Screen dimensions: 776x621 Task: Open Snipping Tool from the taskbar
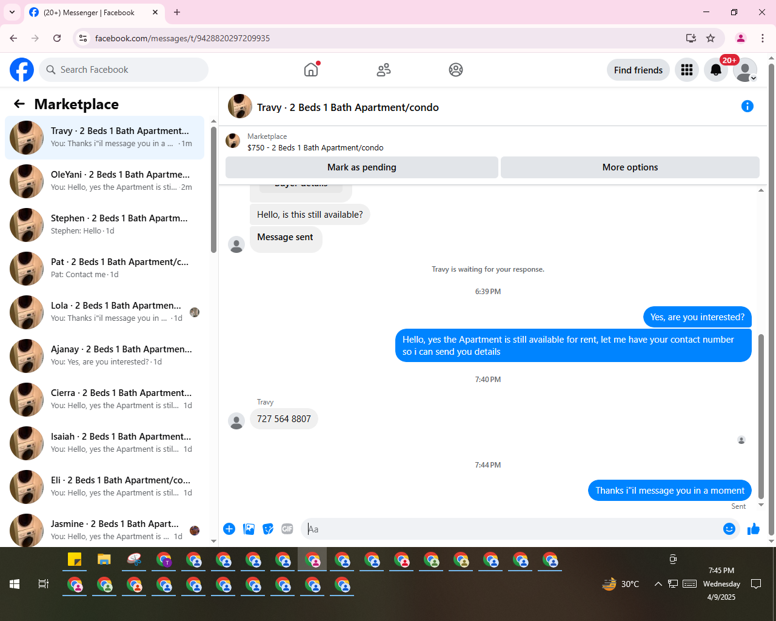click(134, 560)
